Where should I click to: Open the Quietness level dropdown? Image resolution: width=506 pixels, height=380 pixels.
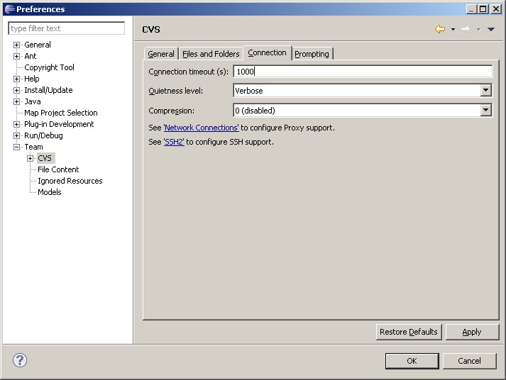[485, 91]
